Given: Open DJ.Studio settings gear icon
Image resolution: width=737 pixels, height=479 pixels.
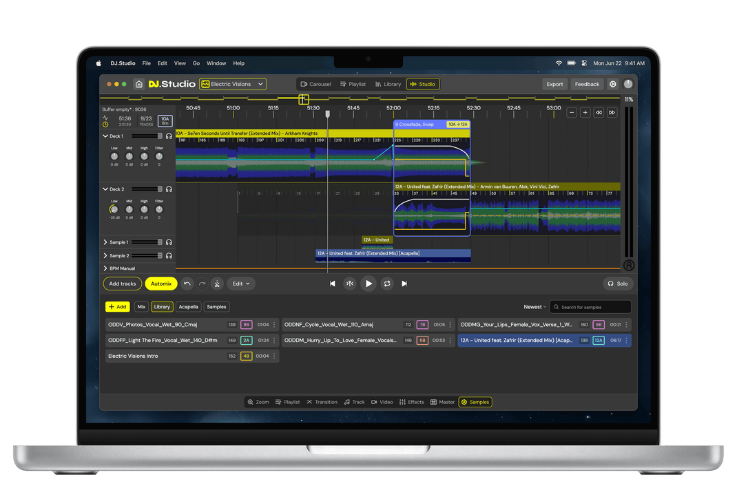Looking at the screenshot, I should [x=612, y=84].
